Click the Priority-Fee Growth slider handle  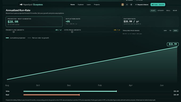pos(14,32)
